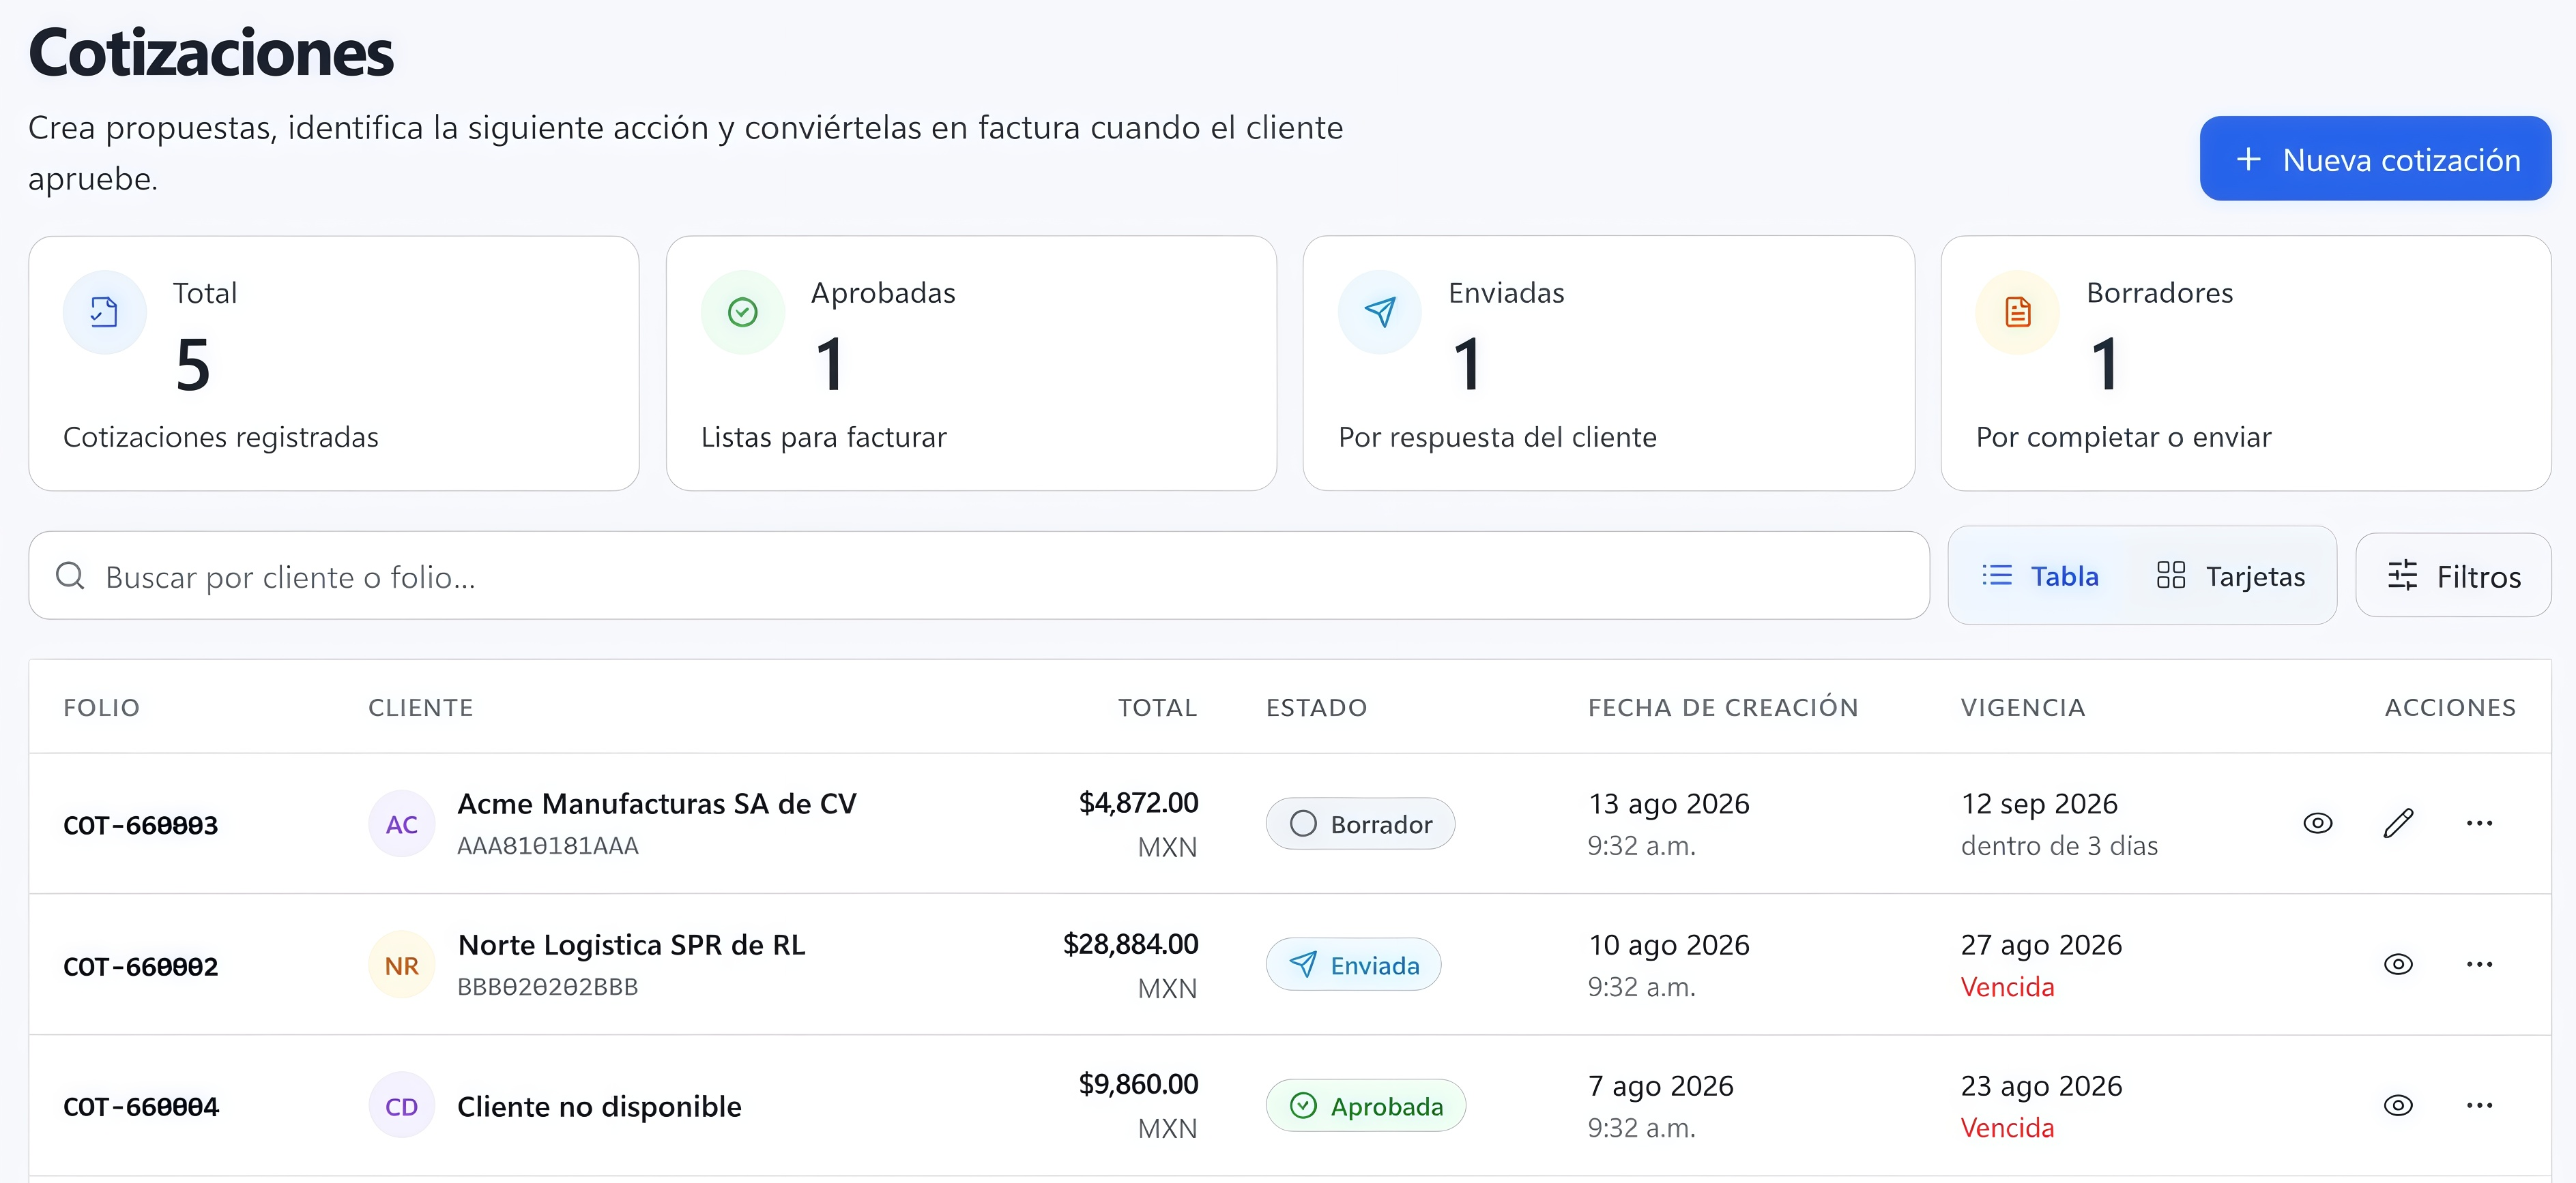Sort by VIGENCIA column header
Viewport: 2576px width, 1183px height.
click(2023, 707)
